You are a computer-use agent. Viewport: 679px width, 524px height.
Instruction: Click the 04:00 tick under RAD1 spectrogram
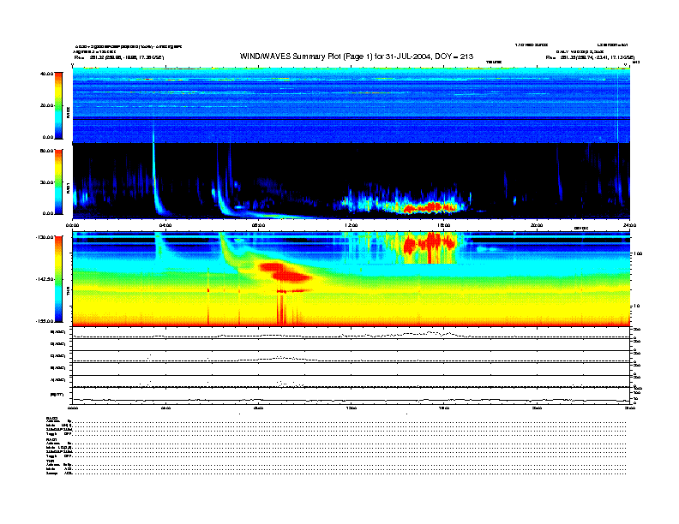pyautogui.click(x=165, y=224)
